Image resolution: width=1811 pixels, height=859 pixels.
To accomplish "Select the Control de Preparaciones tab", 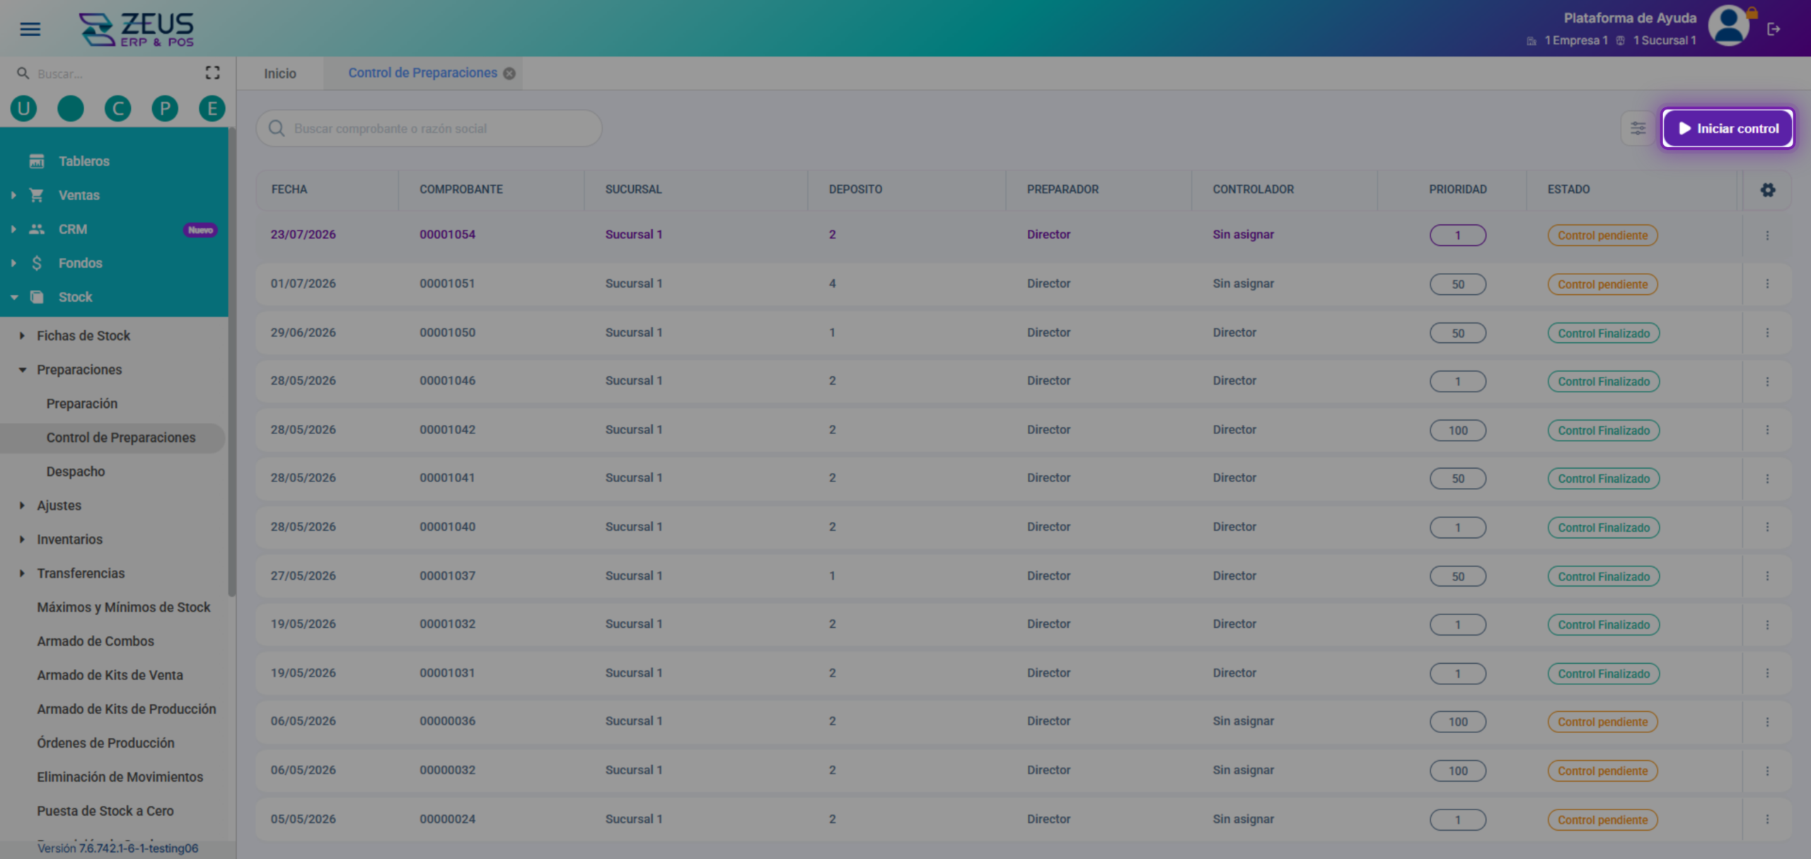I will pos(422,73).
